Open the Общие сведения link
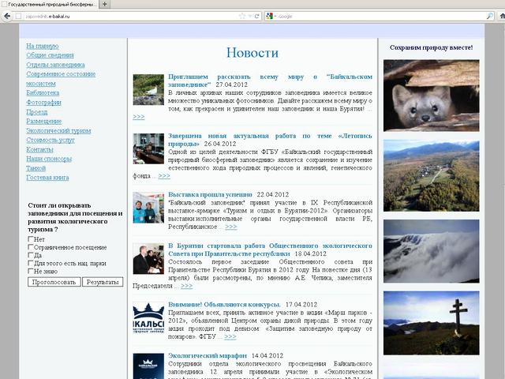 50,55
